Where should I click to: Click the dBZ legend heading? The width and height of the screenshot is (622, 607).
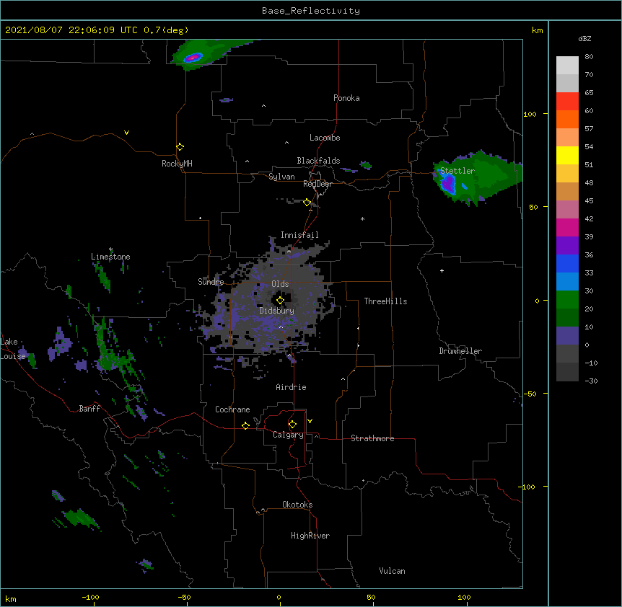click(x=584, y=38)
